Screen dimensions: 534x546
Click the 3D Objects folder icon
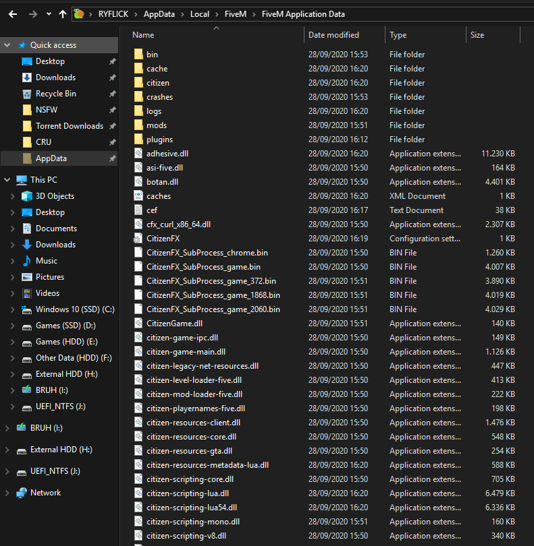(x=27, y=196)
